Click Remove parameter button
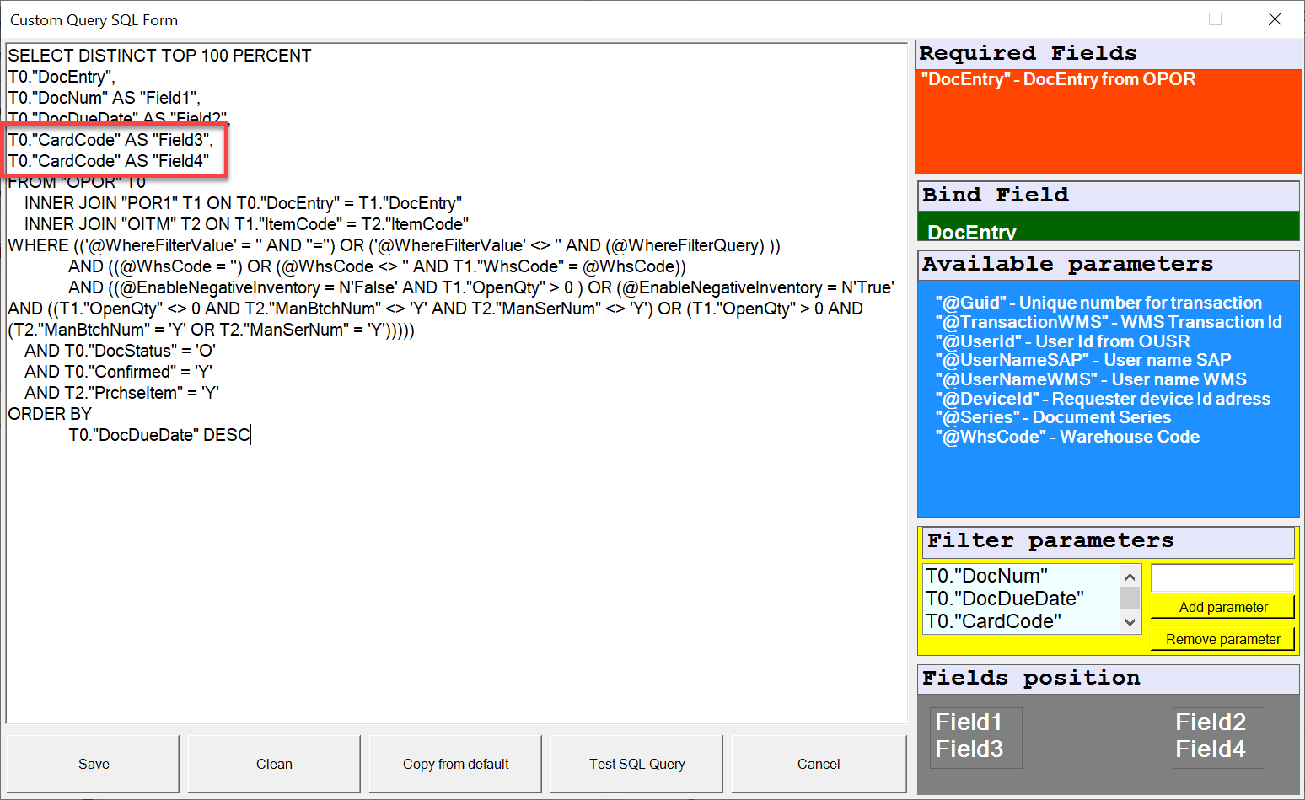The image size is (1305, 800). pyautogui.click(x=1222, y=639)
